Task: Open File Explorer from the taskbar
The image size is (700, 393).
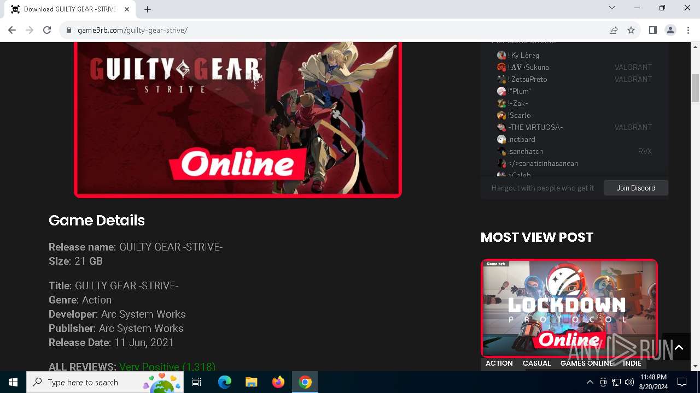Action: coord(251,382)
